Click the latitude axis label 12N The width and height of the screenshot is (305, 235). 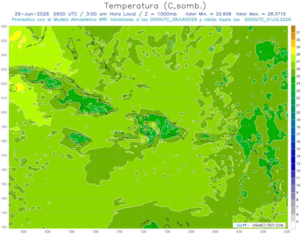(4, 227)
